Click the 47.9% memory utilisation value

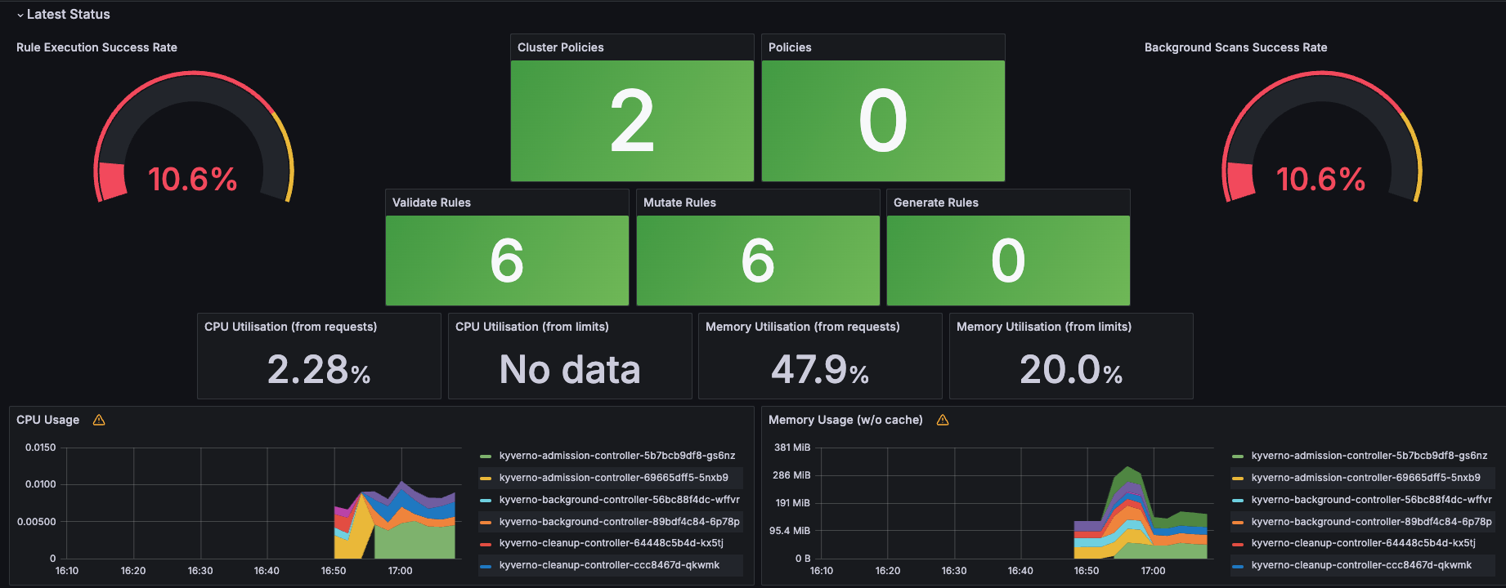[820, 369]
